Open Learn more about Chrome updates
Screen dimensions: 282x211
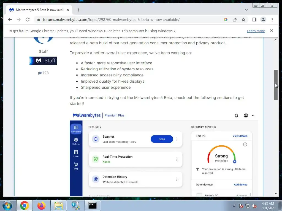pos(256,31)
